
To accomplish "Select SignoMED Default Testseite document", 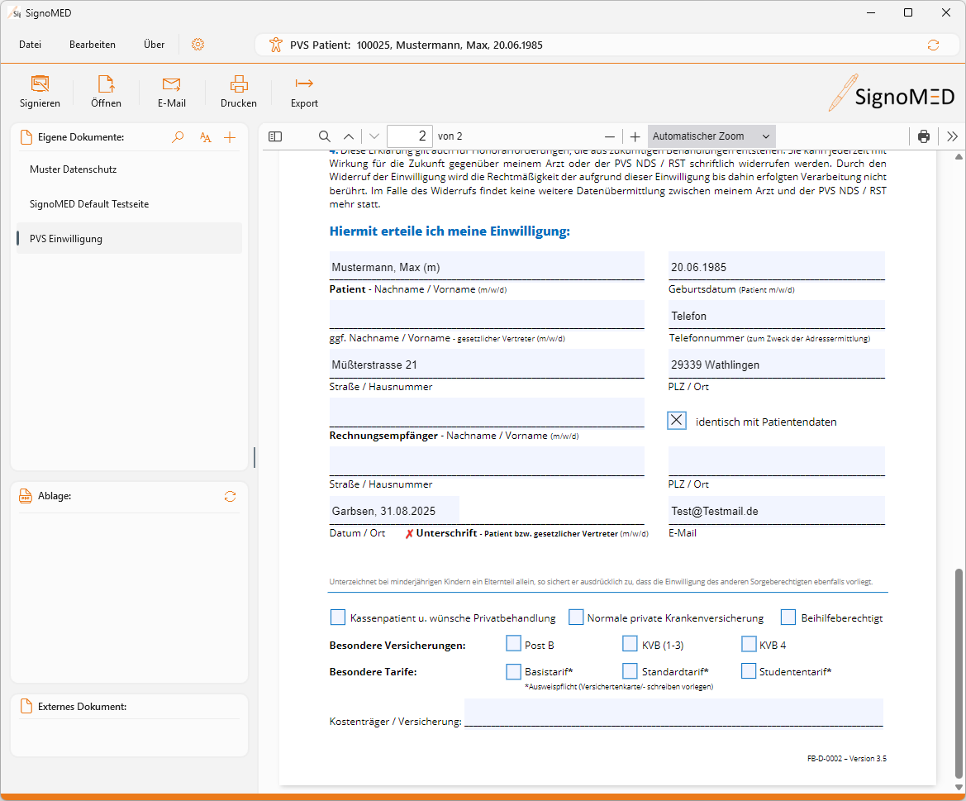I will pos(130,204).
